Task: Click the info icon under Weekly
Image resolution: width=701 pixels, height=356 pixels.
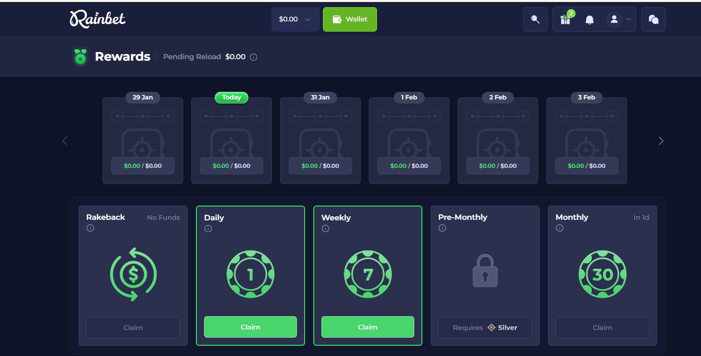Action: (x=326, y=228)
